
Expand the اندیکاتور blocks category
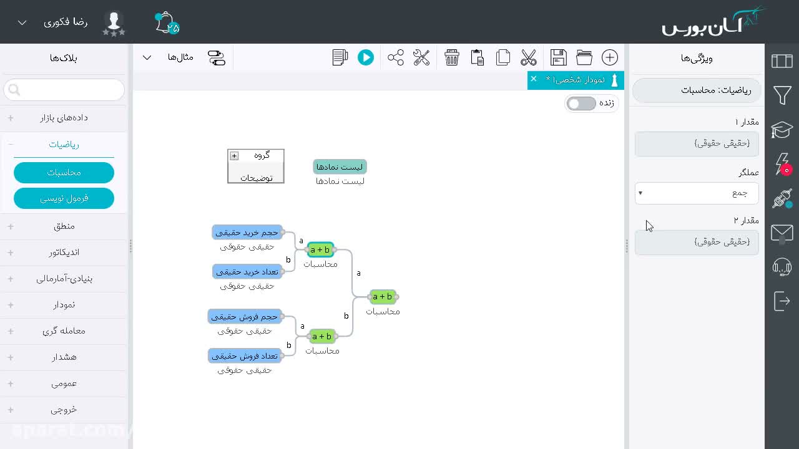click(64, 252)
